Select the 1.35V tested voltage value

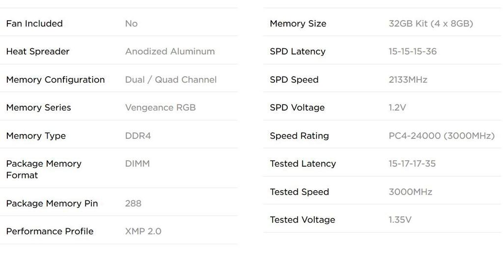pos(400,220)
